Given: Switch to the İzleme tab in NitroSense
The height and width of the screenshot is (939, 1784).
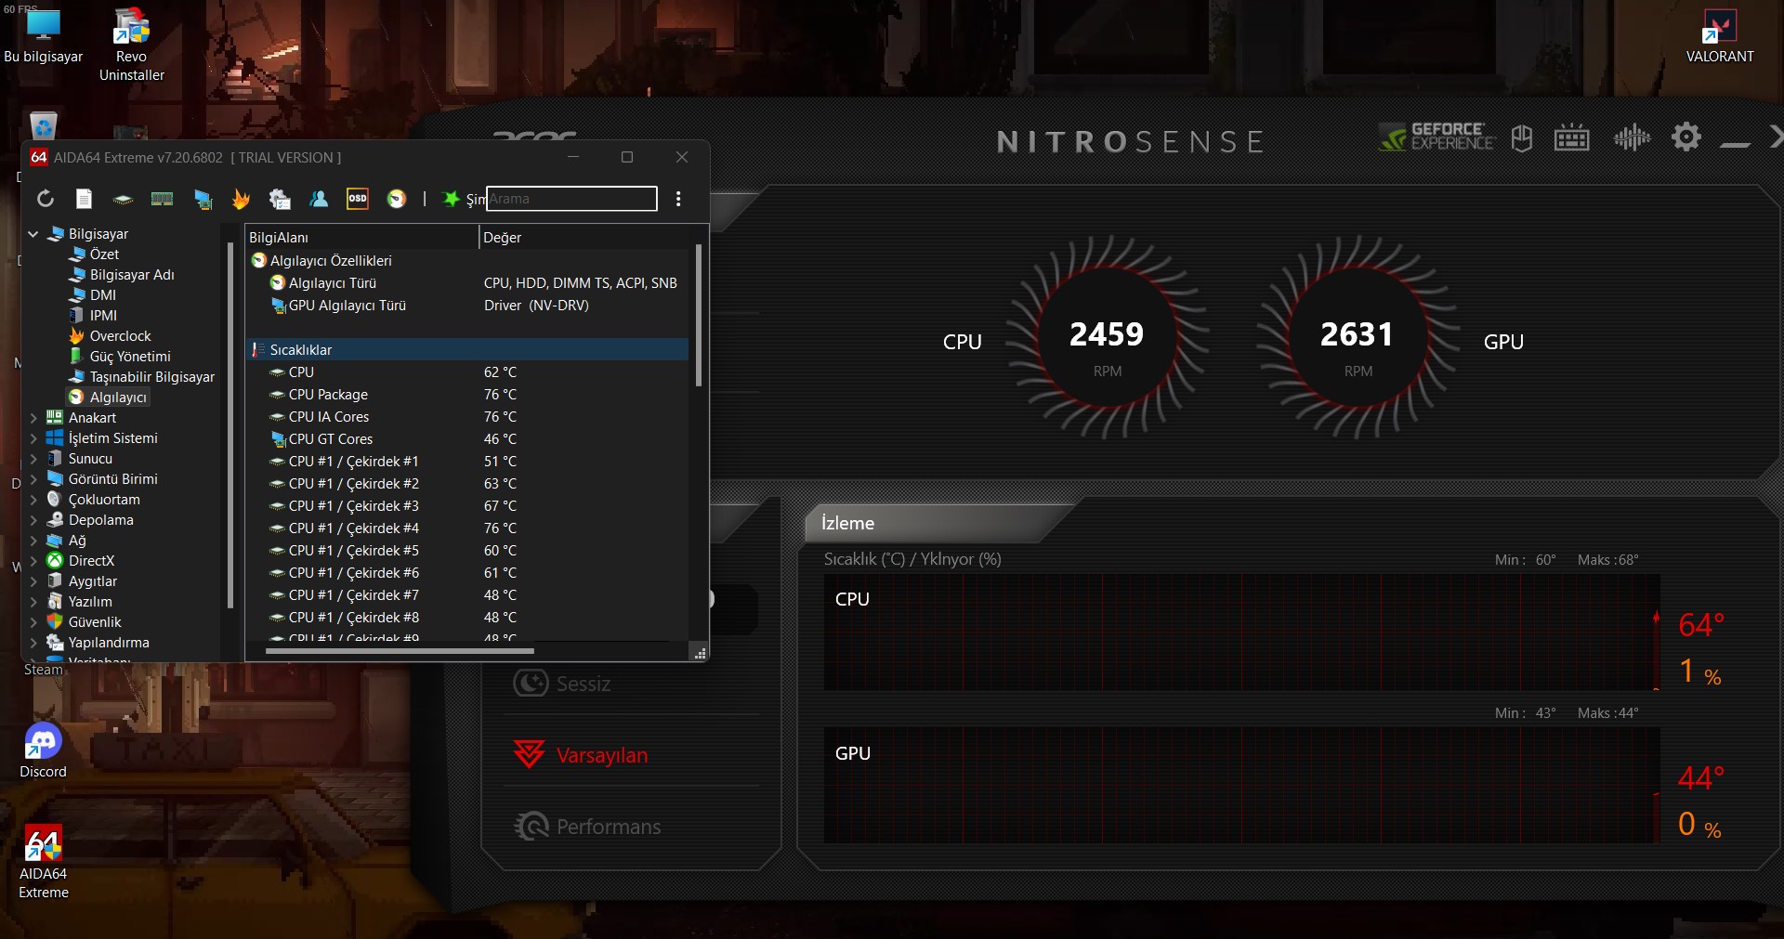Looking at the screenshot, I should [x=929, y=523].
